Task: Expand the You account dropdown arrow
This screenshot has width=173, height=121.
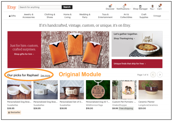Action: [x=155, y=9]
